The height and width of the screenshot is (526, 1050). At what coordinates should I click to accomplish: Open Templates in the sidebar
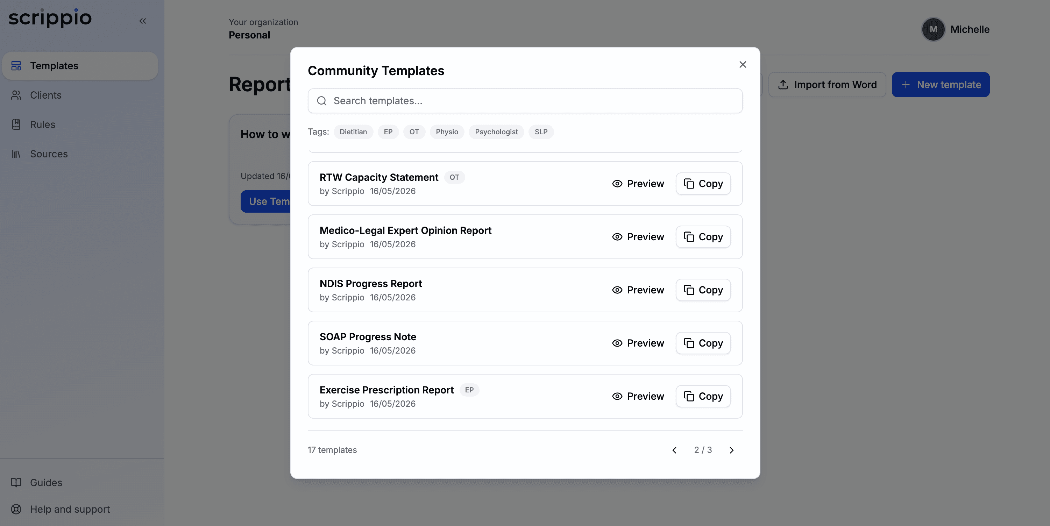[x=80, y=66]
